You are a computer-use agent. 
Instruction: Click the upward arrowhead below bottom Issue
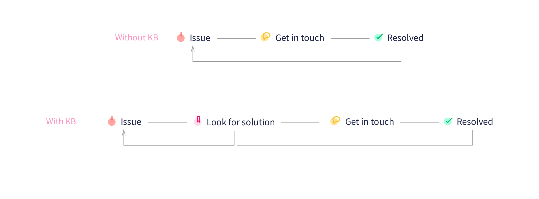124,132
